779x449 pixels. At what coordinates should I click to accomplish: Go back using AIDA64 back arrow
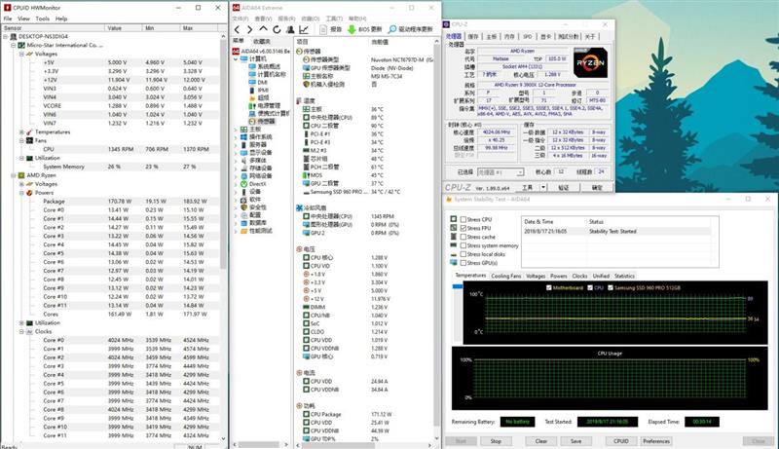(237, 30)
